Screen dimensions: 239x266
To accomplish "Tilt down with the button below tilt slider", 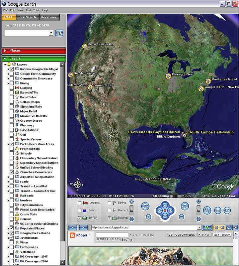I will click(x=199, y=219).
